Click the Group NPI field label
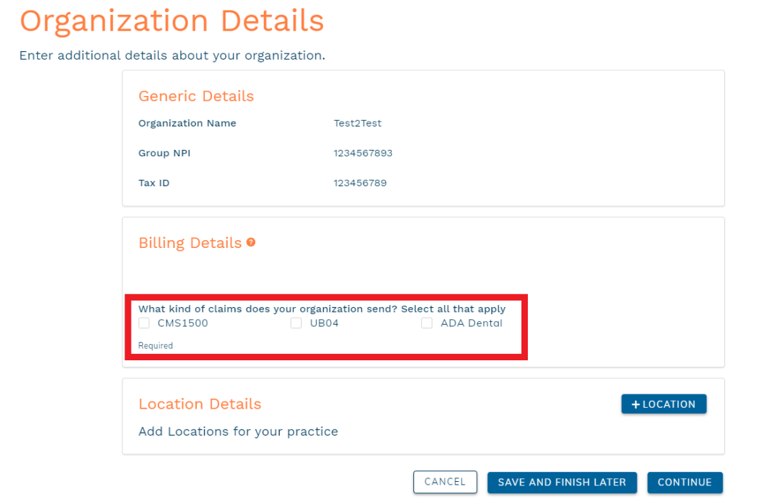 tap(164, 153)
